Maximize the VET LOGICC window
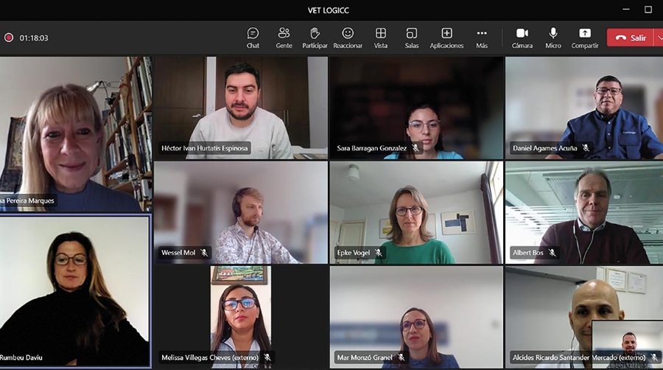This screenshot has width=663, height=370. pos(648,10)
